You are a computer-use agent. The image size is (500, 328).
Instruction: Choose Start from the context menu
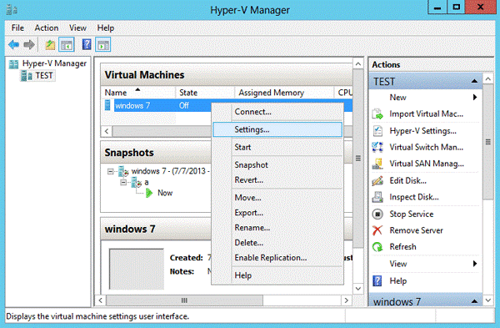(277, 147)
